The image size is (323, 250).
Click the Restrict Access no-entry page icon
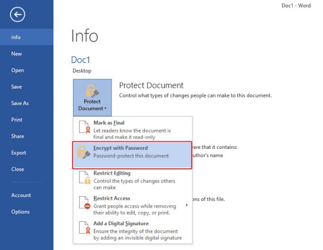click(85, 203)
